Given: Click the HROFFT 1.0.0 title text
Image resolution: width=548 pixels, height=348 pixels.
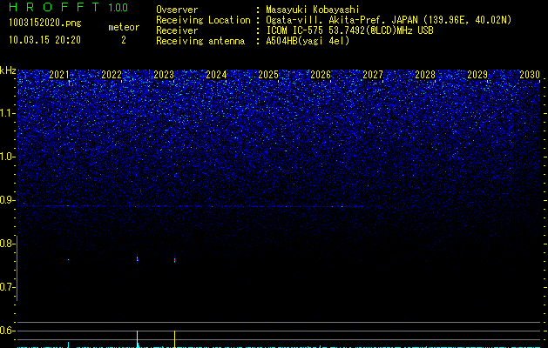Looking at the screenshot, I should pyautogui.click(x=68, y=7).
